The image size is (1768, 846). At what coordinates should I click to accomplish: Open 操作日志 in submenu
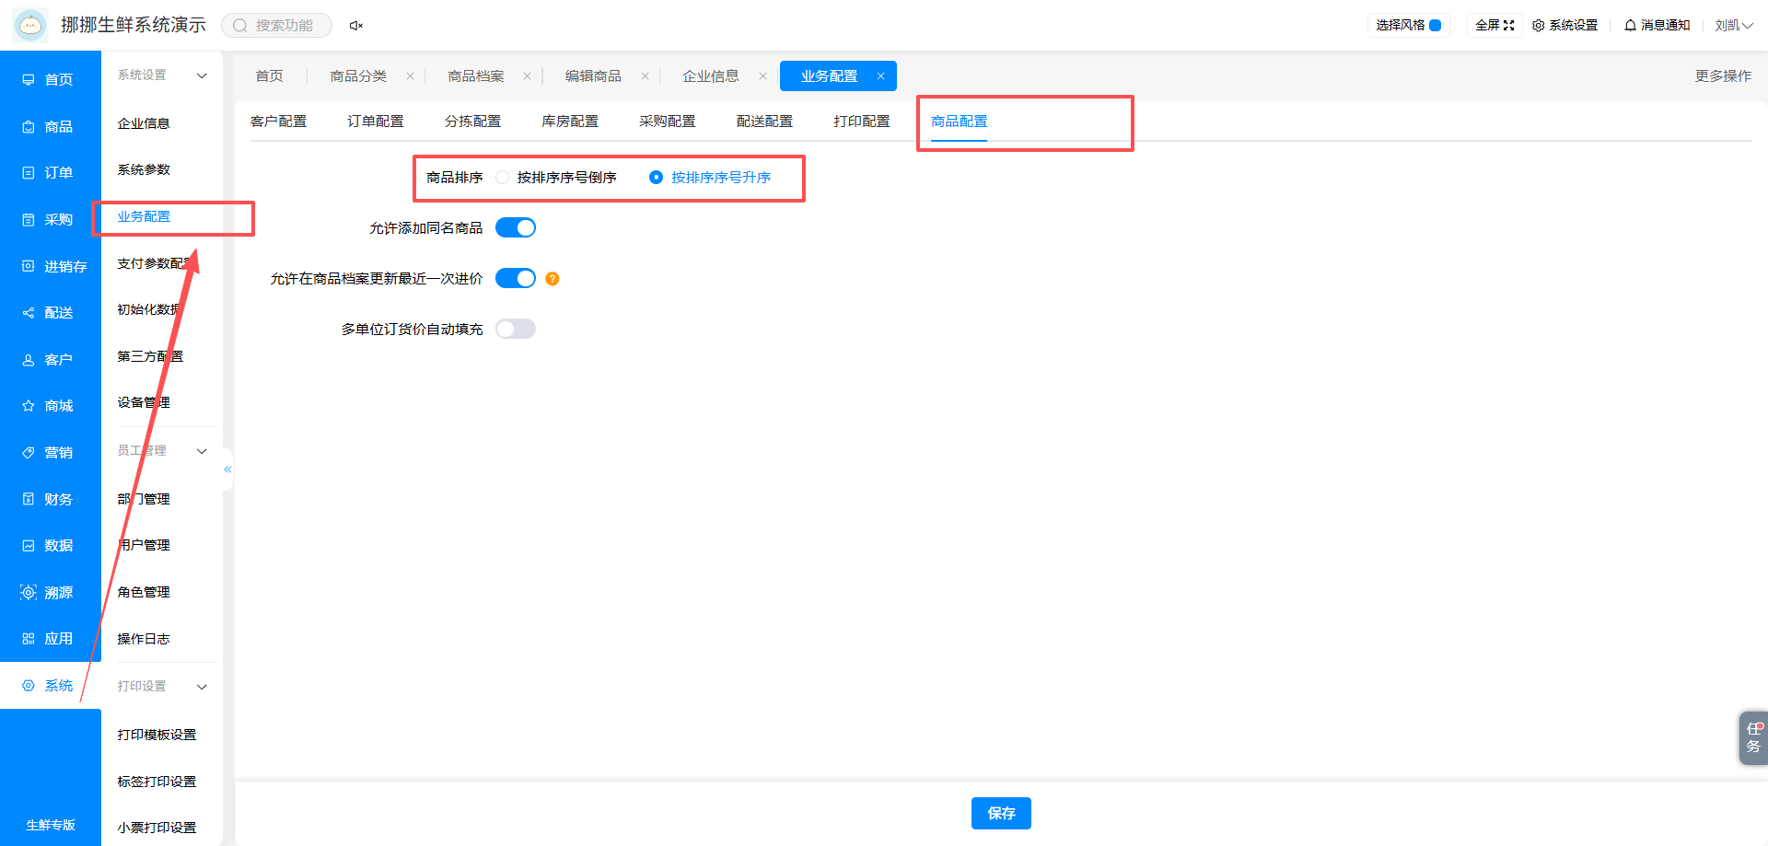144,639
